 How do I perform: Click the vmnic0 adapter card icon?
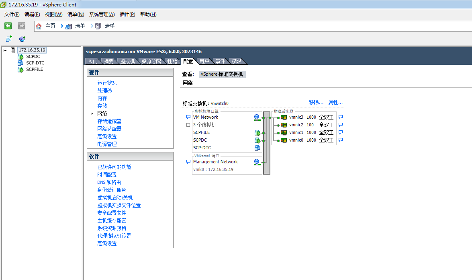(284, 140)
